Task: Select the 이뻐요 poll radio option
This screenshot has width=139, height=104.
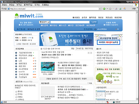Action: coord(16,97)
